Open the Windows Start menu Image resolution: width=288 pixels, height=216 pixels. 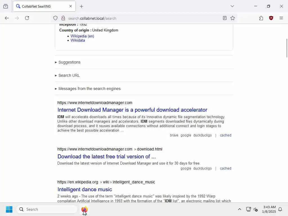coord(9,209)
